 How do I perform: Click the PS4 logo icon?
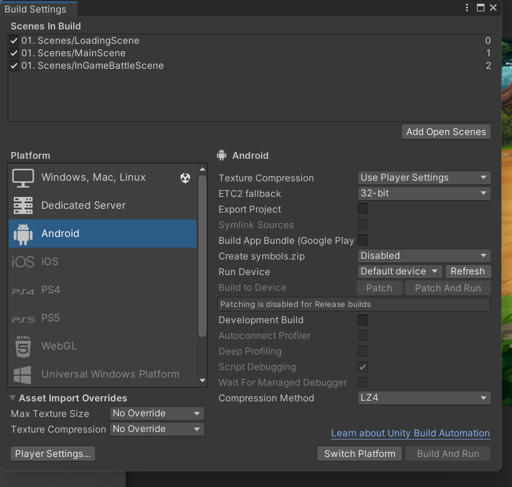click(23, 291)
